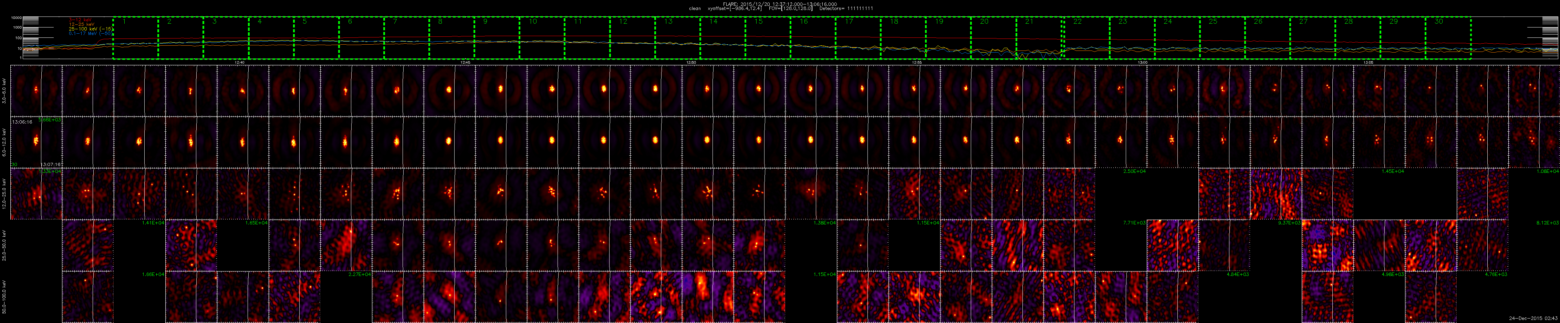Click the 12:55 time axis label
This screenshot has width=1560, height=323.
click(x=917, y=62)
